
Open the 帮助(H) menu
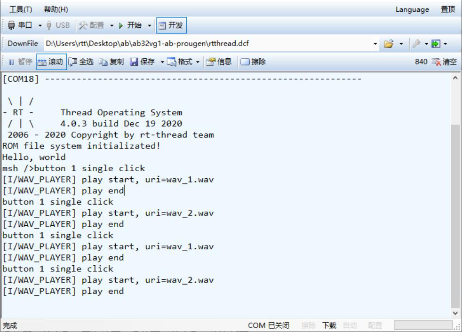coord(56,9)
